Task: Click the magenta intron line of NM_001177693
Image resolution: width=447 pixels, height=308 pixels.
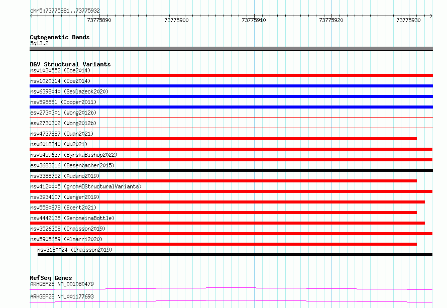Action: pos(231,301)
